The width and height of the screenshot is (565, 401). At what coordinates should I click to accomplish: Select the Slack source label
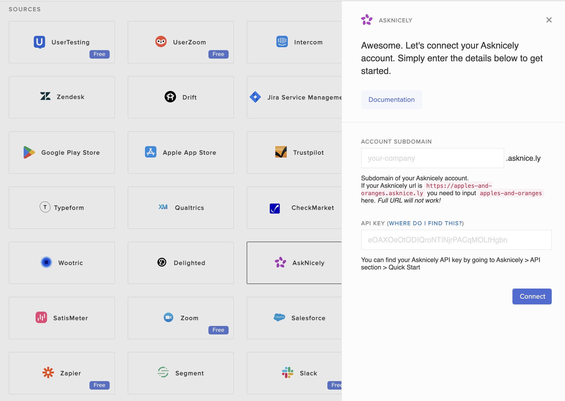tap(308, 373)
